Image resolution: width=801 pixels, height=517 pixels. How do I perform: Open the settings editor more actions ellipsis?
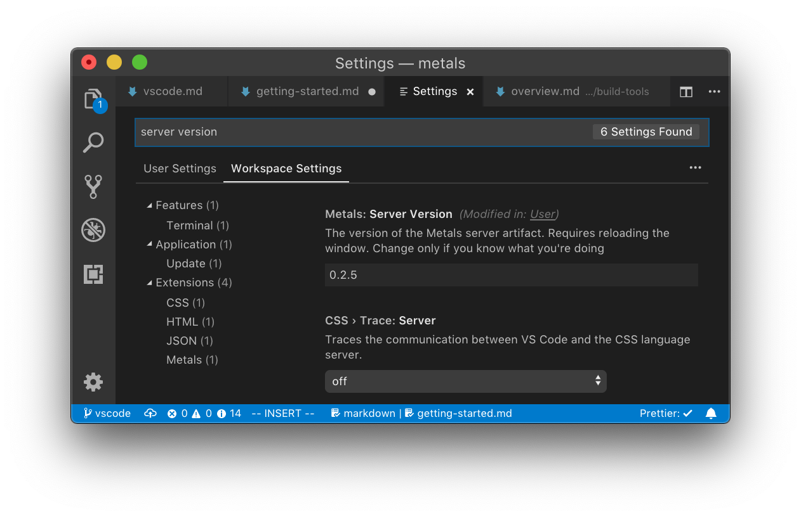pos(695,167)
